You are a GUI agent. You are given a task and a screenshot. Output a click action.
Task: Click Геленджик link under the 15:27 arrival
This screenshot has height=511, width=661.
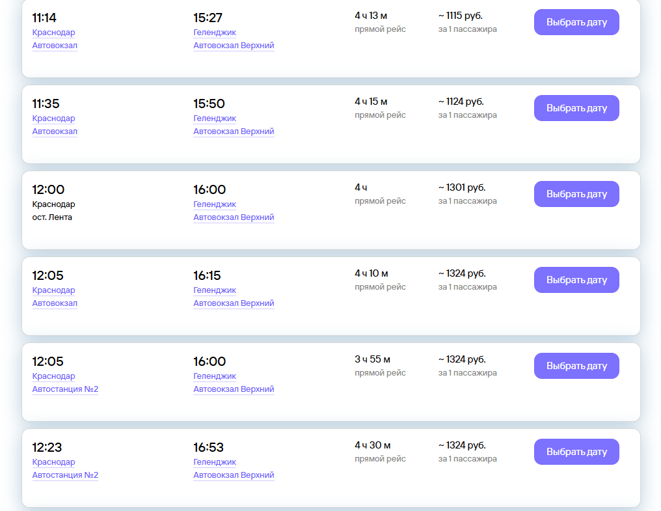[x=215, y=33]
